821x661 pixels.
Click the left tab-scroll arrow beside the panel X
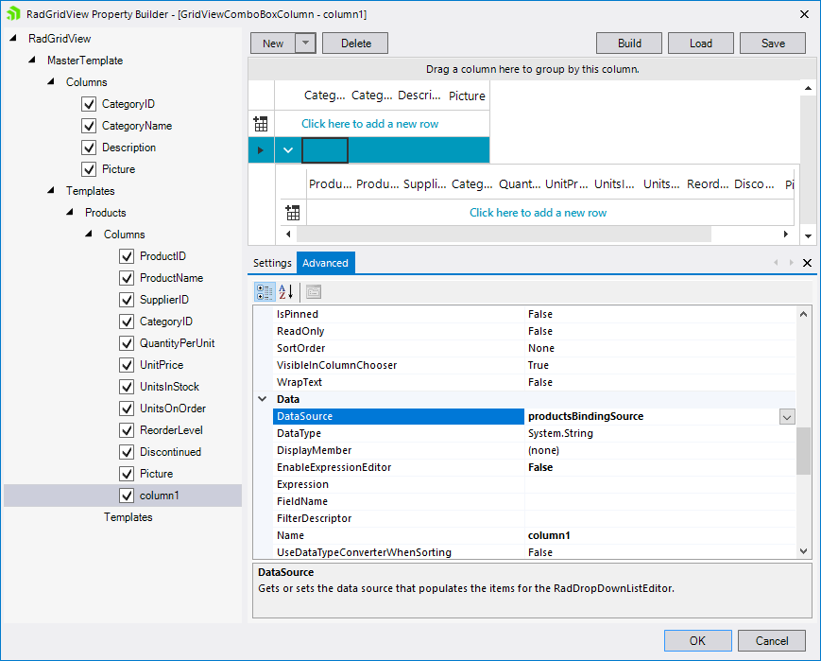776,263
